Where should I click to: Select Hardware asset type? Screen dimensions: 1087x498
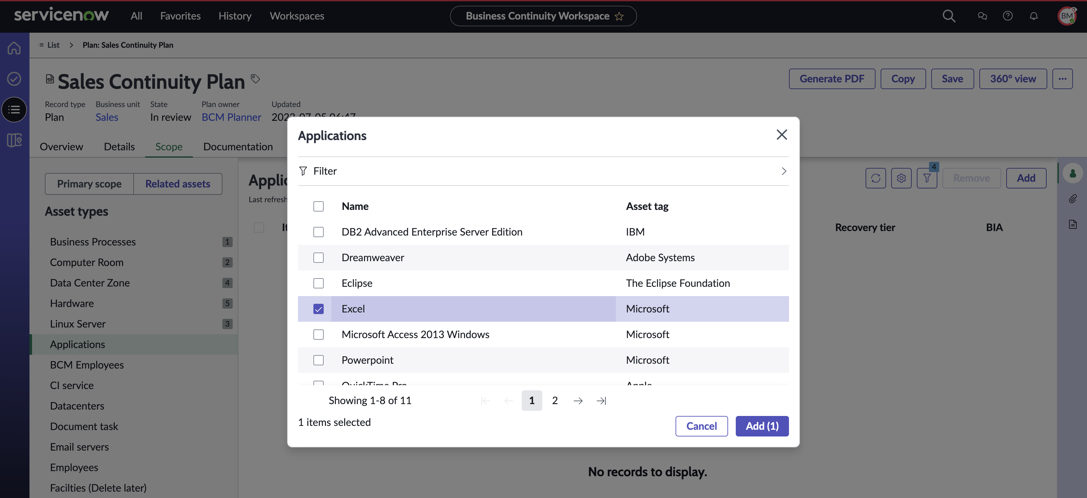pyautogui.click(x=134, y=303)
